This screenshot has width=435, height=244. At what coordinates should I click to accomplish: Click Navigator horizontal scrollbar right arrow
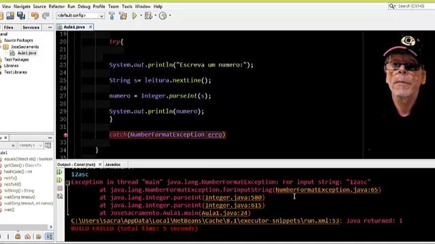[x=51, y=227]
